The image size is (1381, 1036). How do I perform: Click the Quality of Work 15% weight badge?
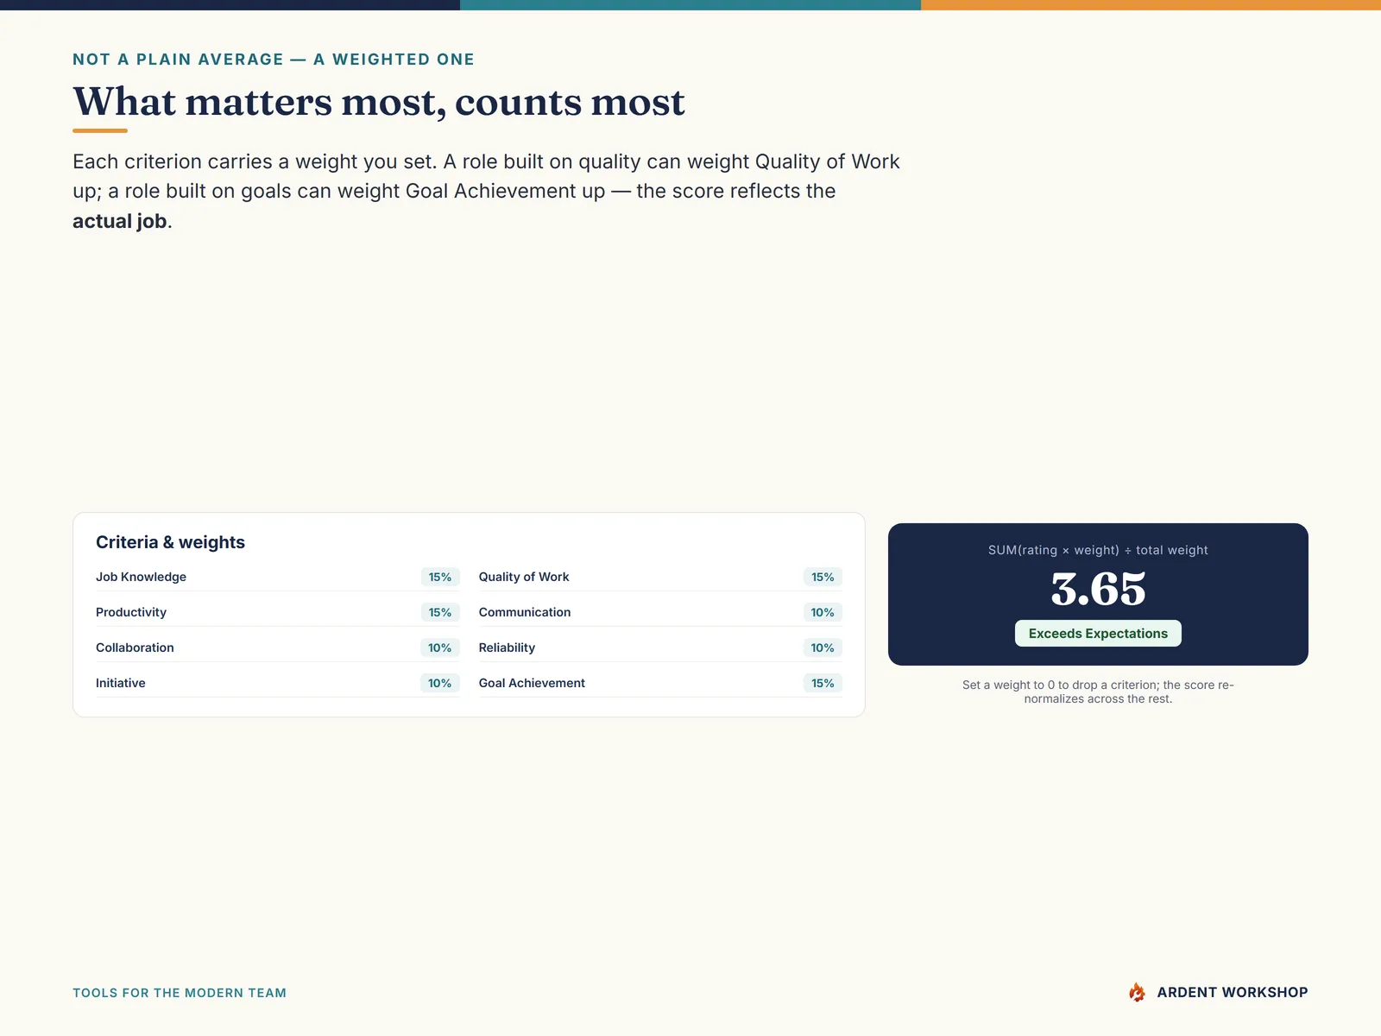[x=823, y=577]
